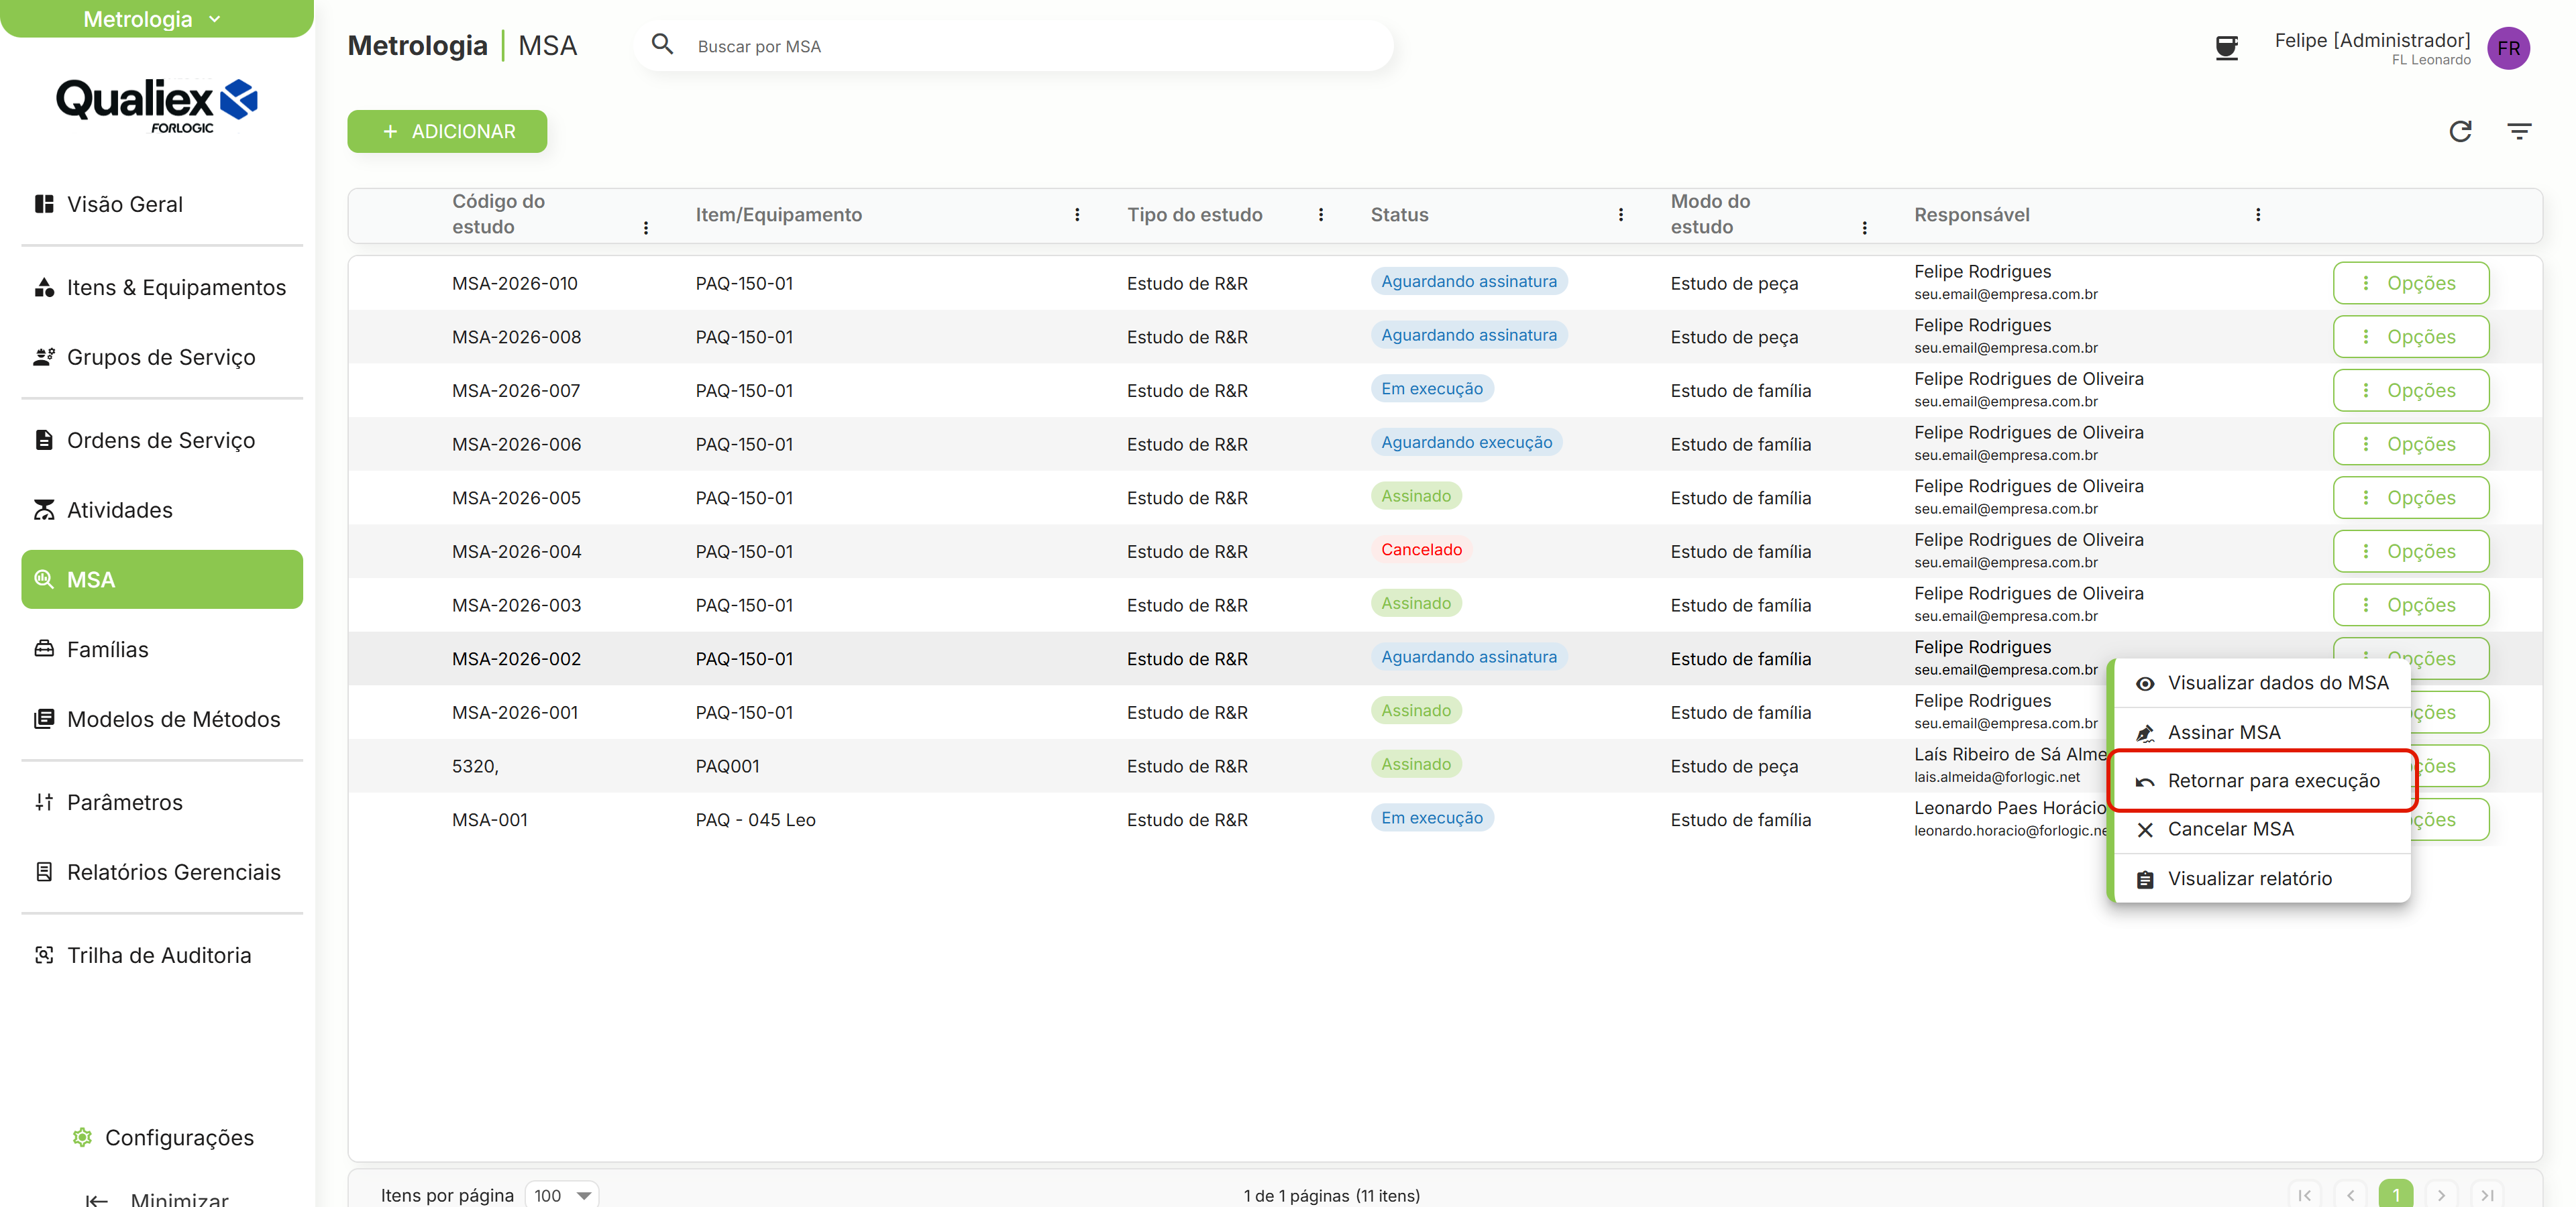2576x1207 pixels.
Task: Click the MSA-001 study code
Action: coord(489,820)
